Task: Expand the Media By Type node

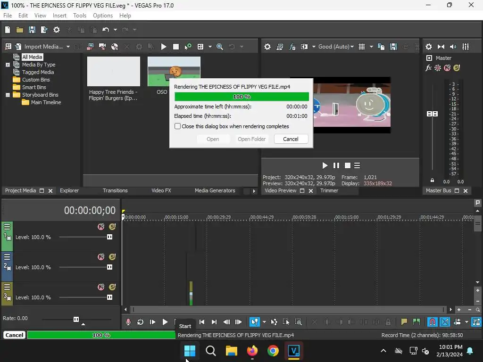Action: click(x=8, y=65)
